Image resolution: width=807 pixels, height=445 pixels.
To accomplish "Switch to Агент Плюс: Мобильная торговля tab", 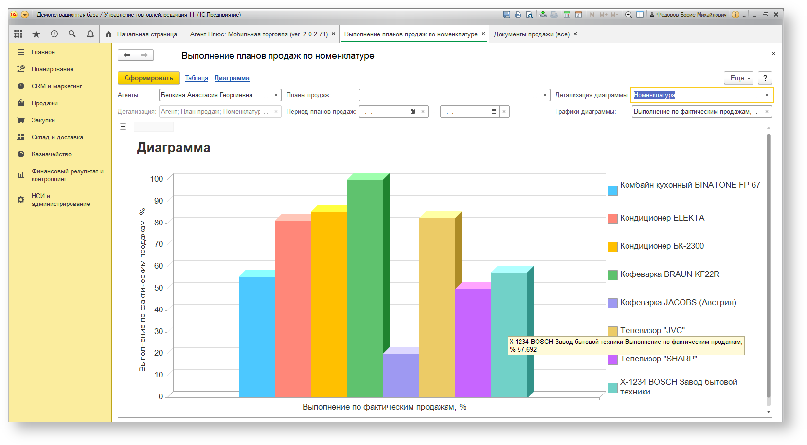I will click(259, 34).
